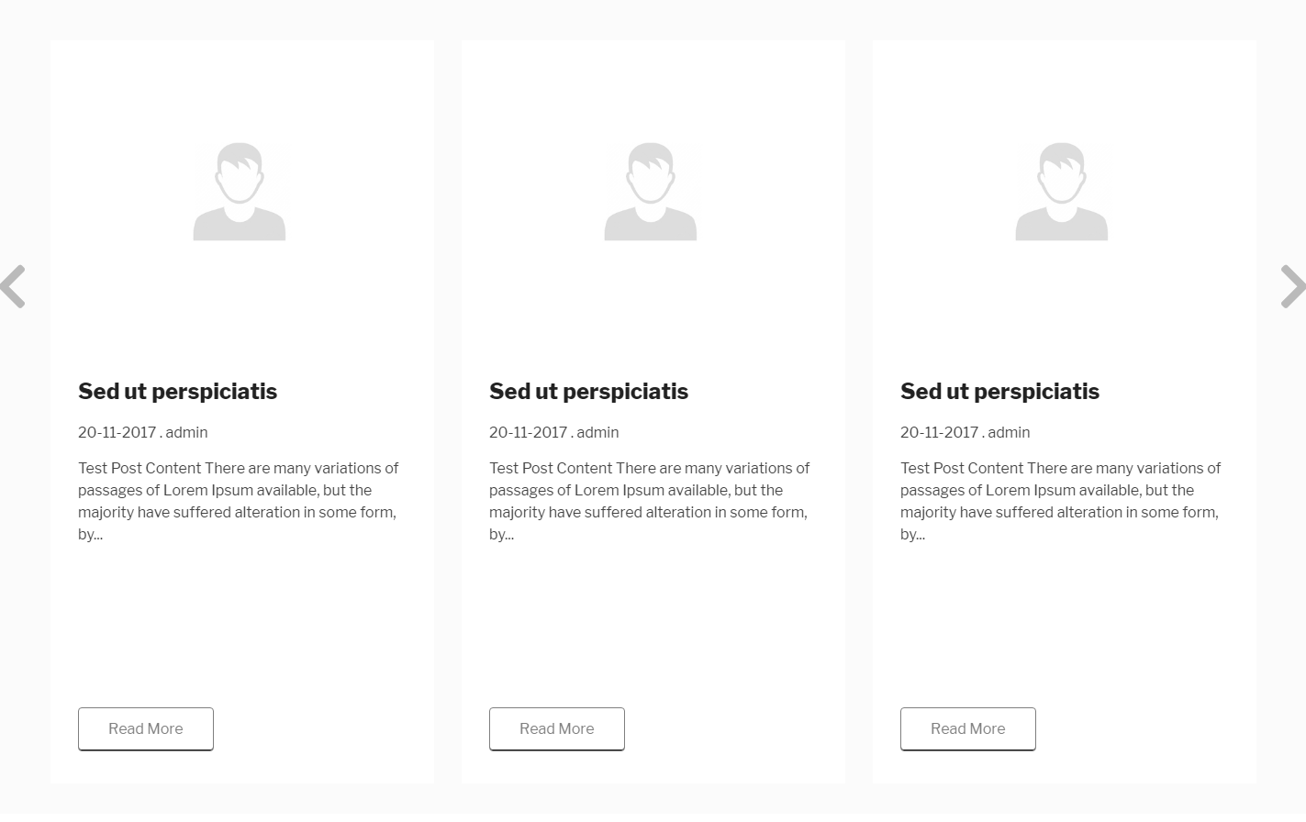This screenshot has height=822, width=1306.
Task: Click the excerpt text in the third card
Action: 1060,501
